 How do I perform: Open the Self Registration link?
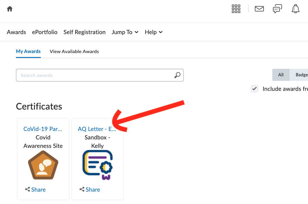[x=84, y=32]
